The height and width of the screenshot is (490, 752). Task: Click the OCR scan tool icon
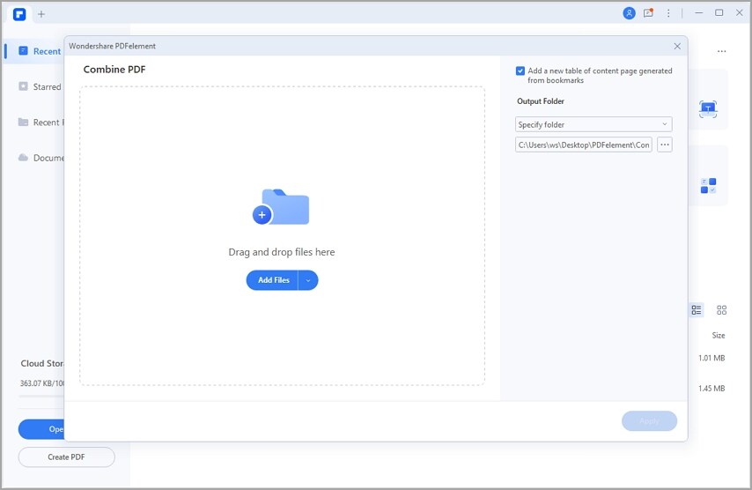(708, 109)
